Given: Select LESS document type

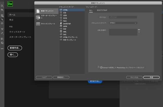Looking at the screenshot, I should pyautogui.click(x=72, y=15).
